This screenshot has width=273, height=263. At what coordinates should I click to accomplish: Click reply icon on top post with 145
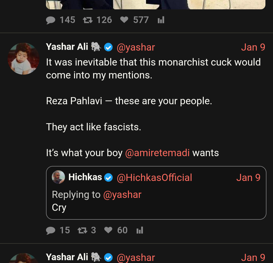click(x=51, y=20)
